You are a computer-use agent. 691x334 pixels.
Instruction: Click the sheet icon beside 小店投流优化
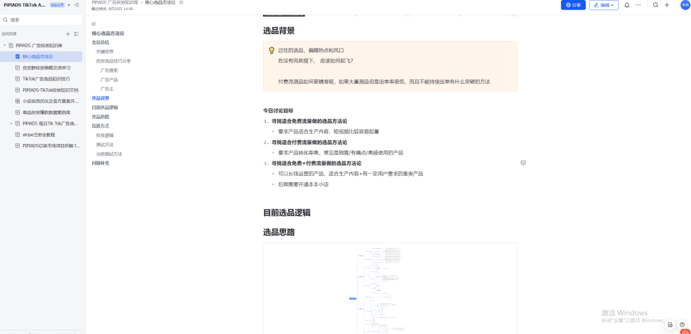click(18, 101)
